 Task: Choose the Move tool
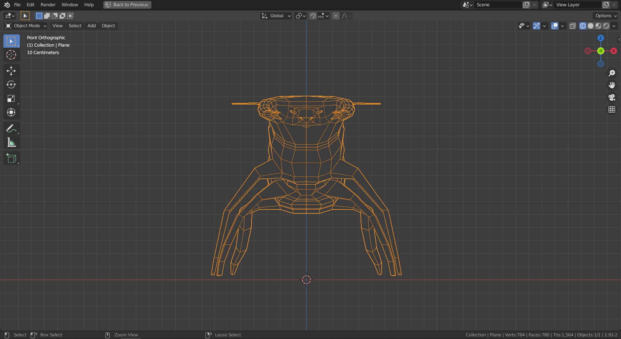click(x=11, y=71)
